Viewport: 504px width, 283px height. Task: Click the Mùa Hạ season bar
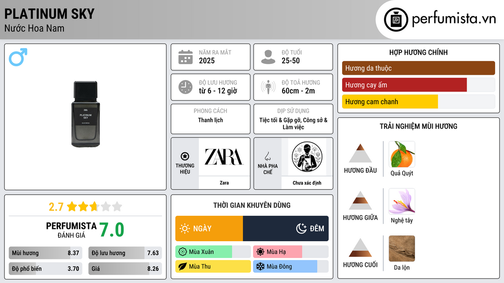coord(290,252)
